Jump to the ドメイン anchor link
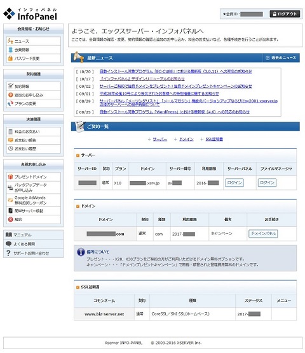 click(186, 140)
